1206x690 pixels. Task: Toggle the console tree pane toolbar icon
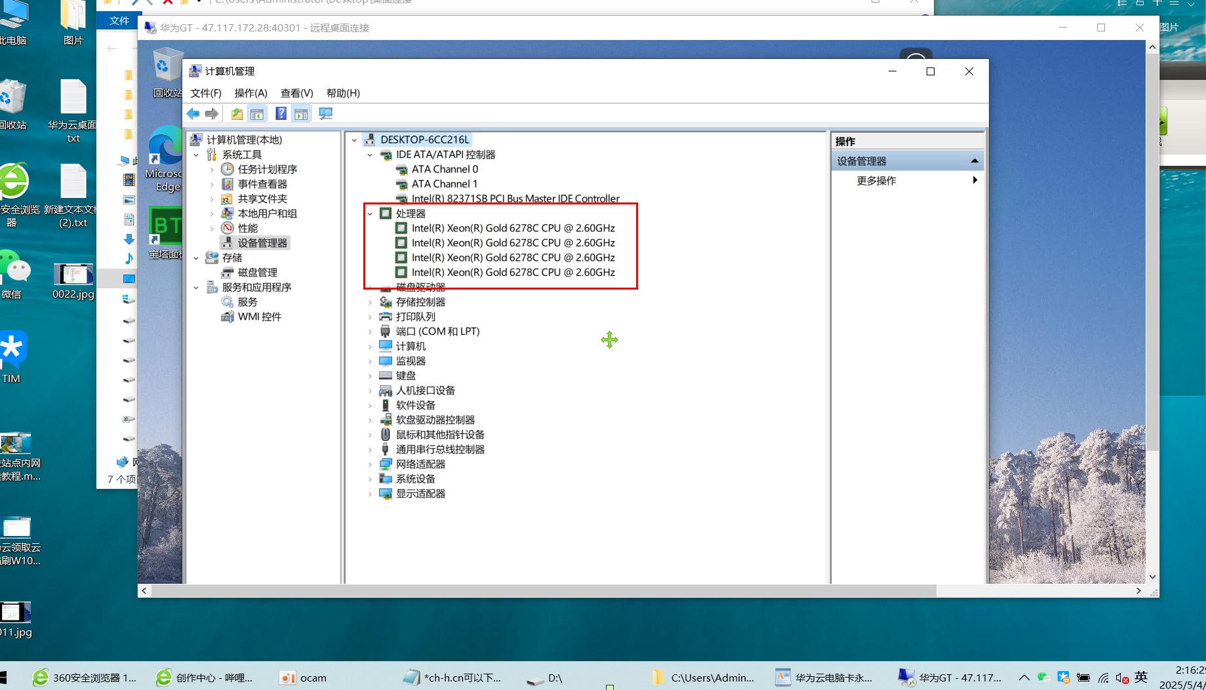point(257,114)
